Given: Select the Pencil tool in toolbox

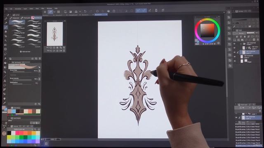Looking at the screenshot, I should pyautogui.click(x=6, y=23).
